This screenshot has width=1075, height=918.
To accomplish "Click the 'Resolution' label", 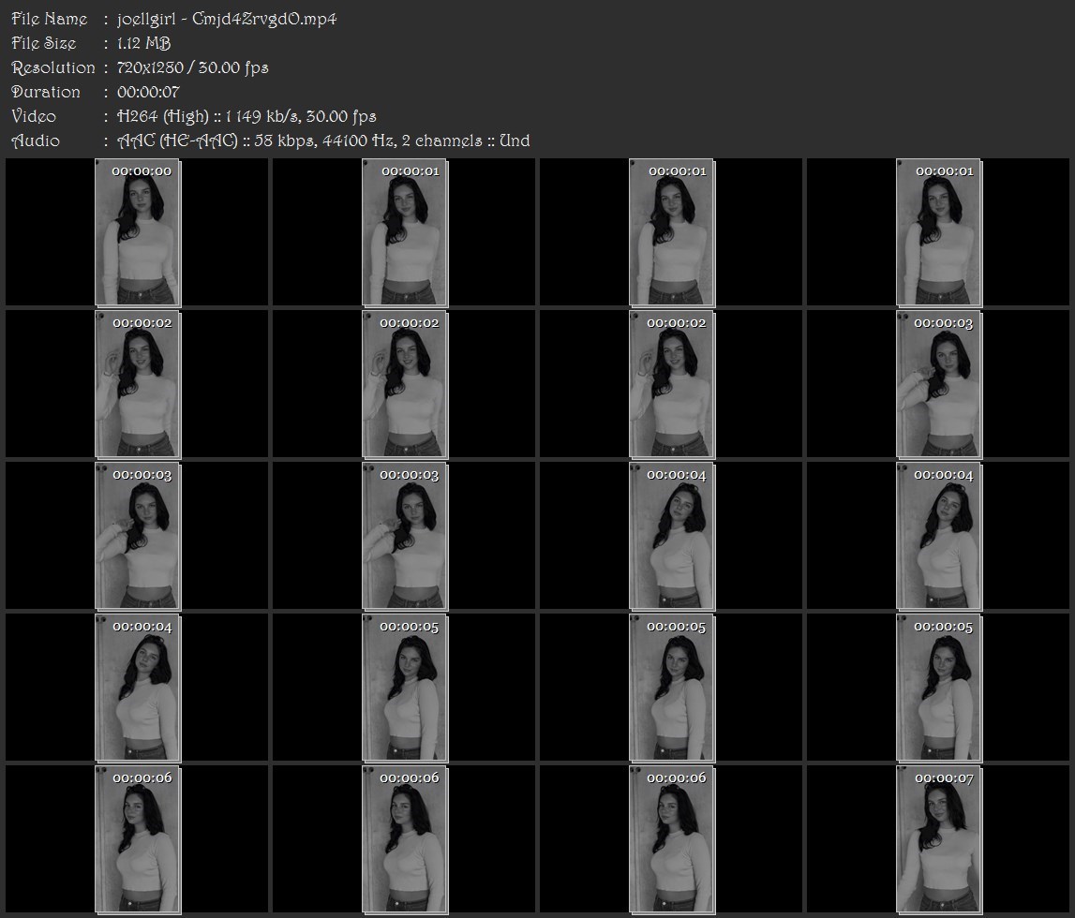I will point(53,67).
